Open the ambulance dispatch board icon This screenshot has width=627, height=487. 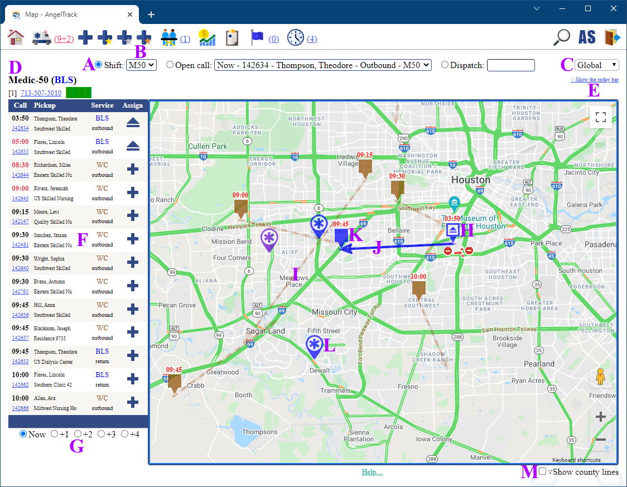[x=42, y=37]
